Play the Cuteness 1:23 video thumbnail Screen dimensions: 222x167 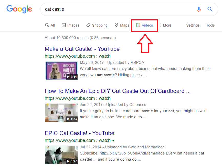click(x=61, y=113)
